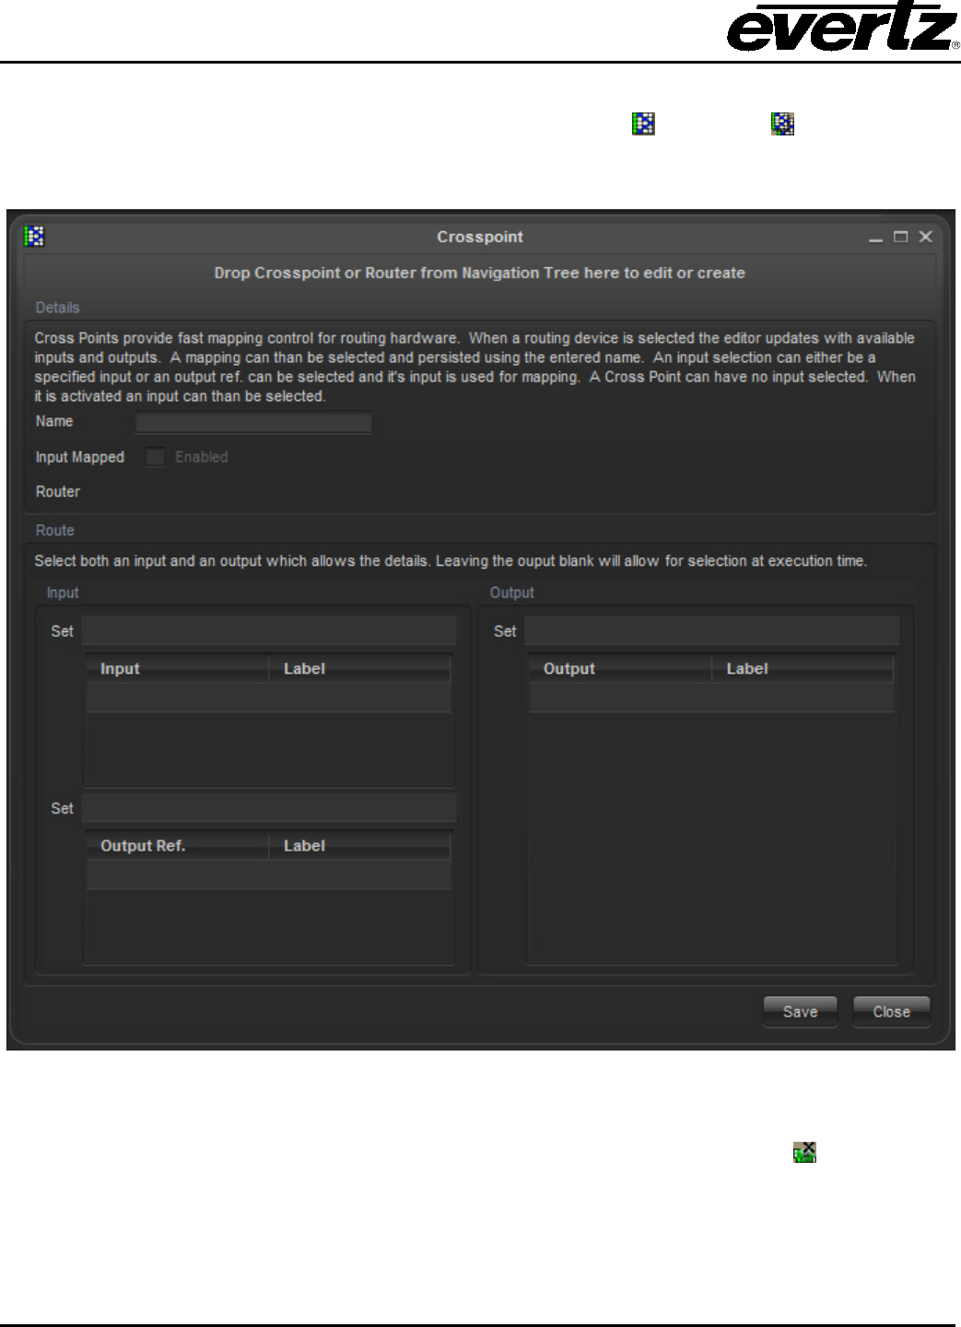
Task: Click the Drop Crosspoint or Router area
Action: 480,273
